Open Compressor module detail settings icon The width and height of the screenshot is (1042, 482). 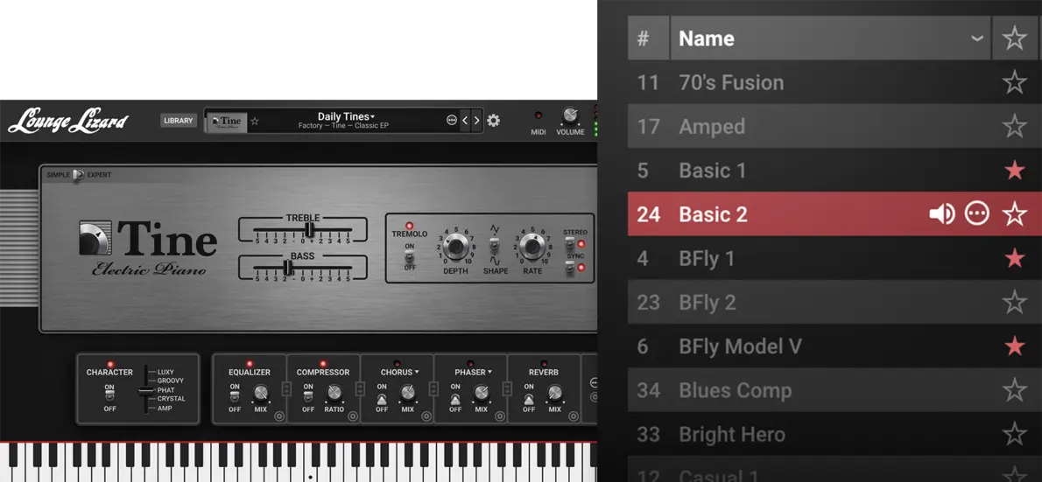tap(352, 416)
